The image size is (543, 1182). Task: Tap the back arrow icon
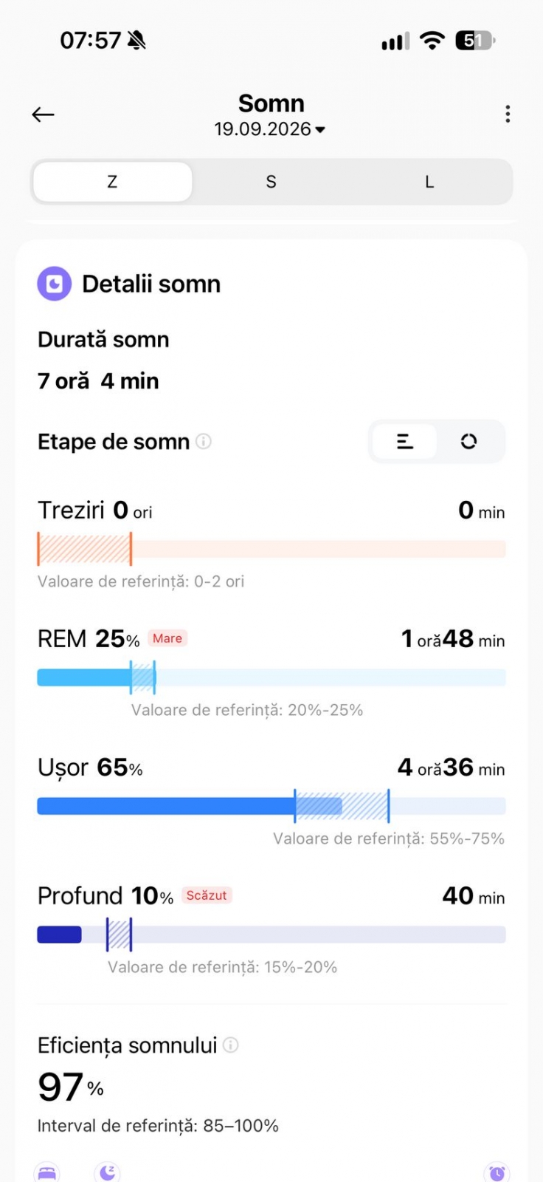43,115
